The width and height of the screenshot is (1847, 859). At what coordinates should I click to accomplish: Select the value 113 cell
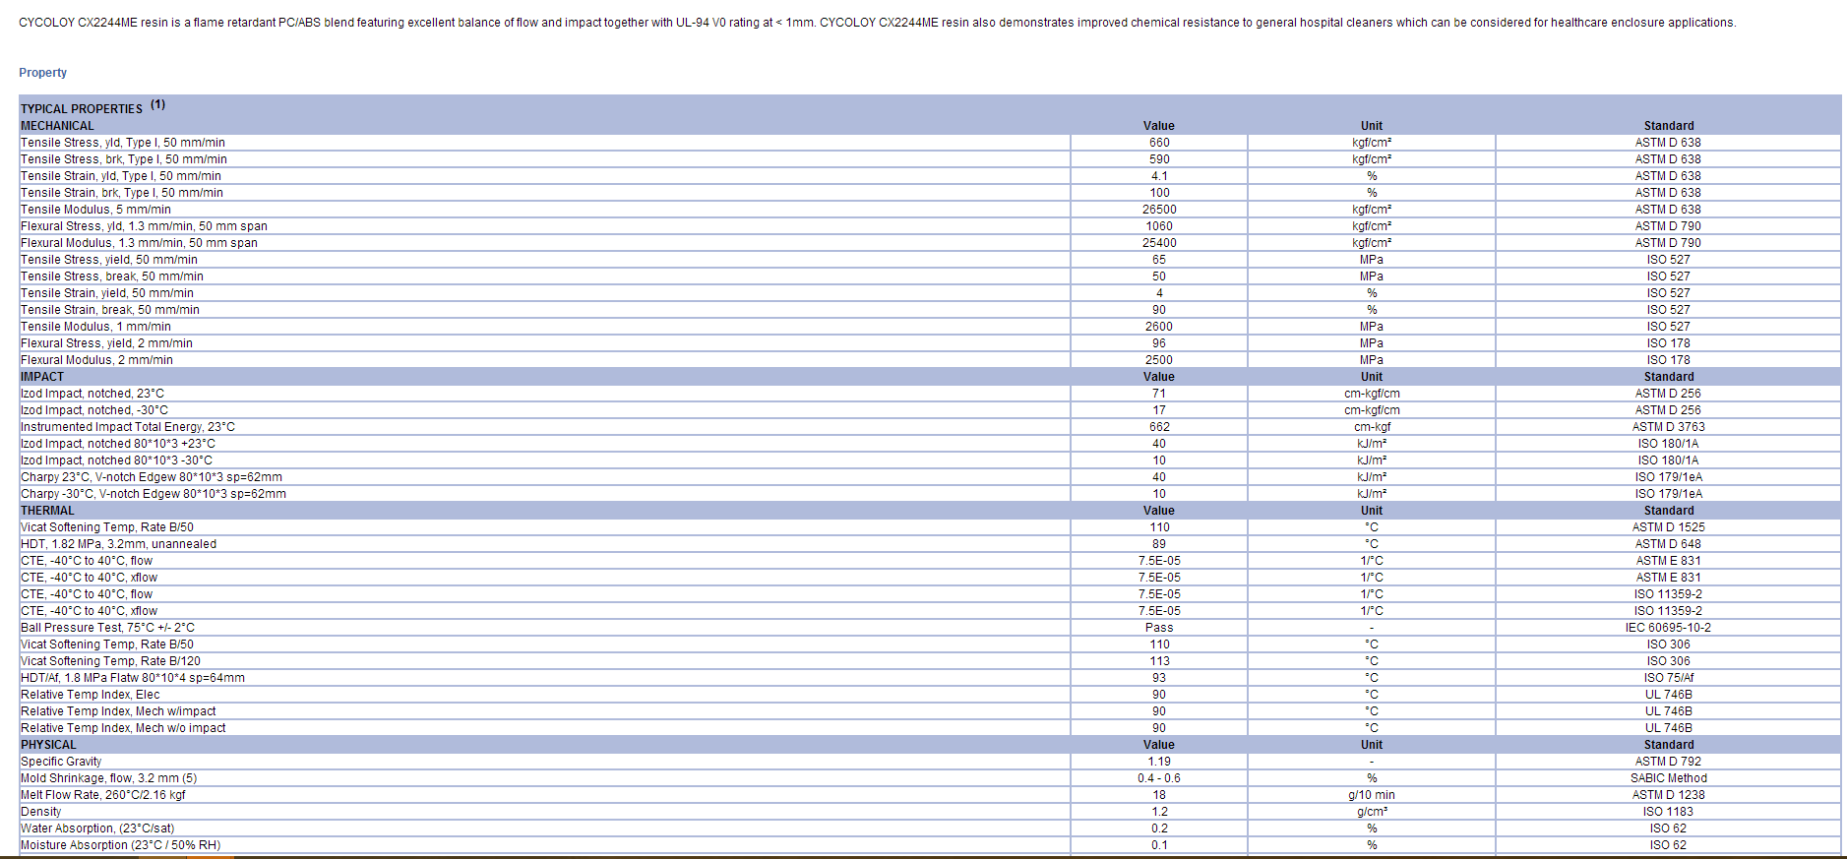click(x=1159, y=661)
